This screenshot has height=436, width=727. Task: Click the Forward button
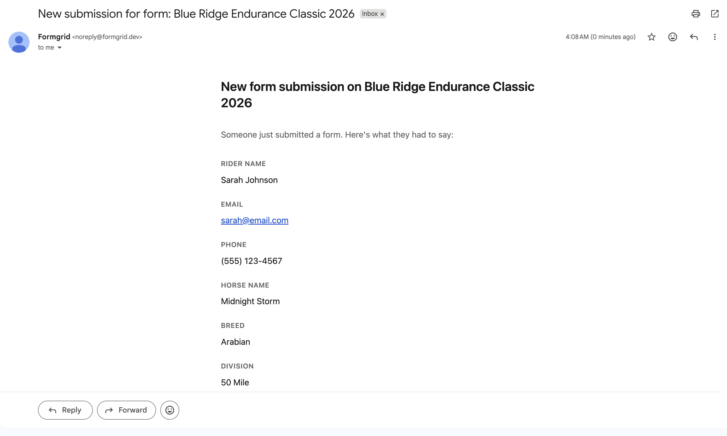(126, 410)
